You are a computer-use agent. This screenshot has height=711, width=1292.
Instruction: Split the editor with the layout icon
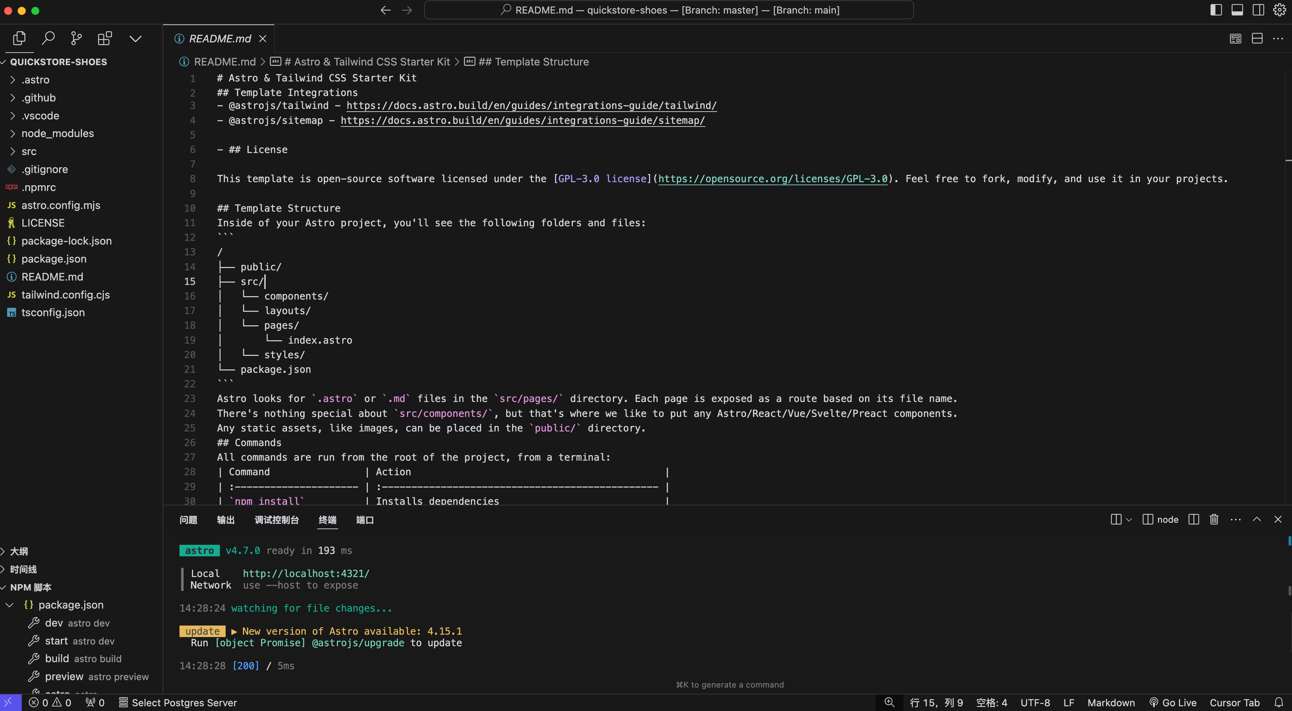point(1257,39)
